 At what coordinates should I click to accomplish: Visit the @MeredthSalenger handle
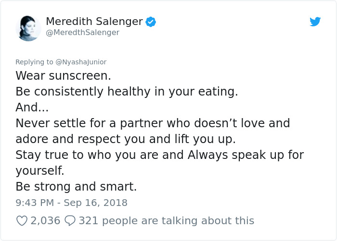82,33
